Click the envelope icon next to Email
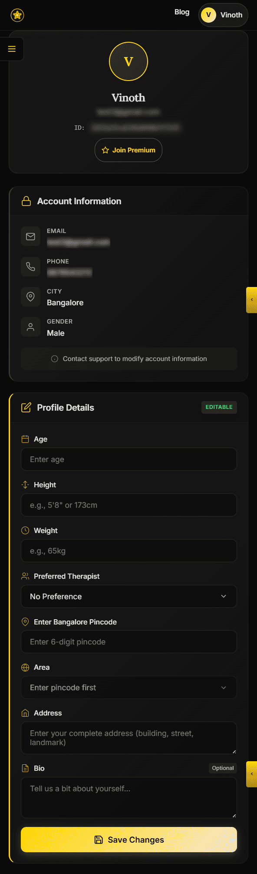 (x=30, y=236)
